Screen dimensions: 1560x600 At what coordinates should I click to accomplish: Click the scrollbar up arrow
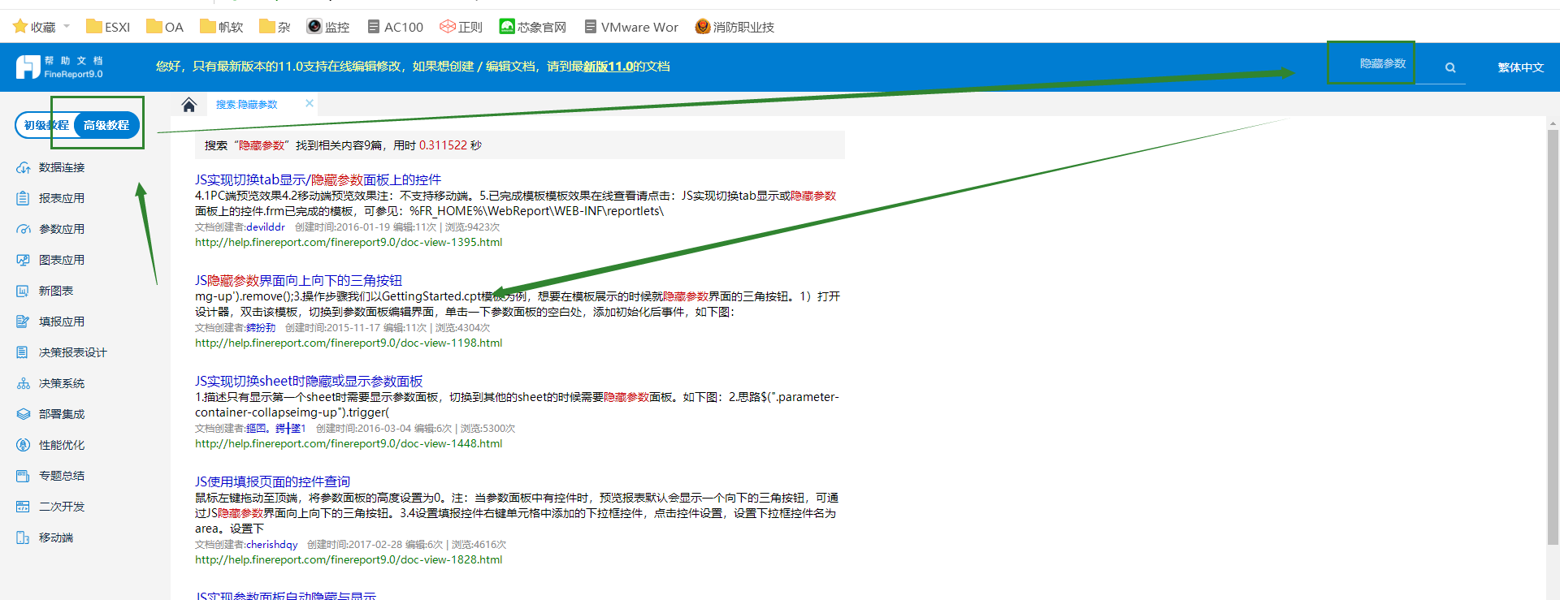click(x=1553, y=124)
